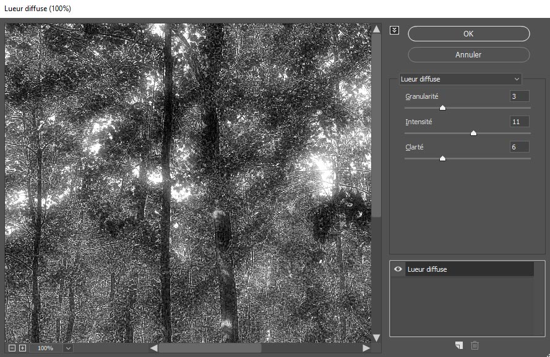Open the zoom percentage dropdown arrow
This screenshot has height=357, width=550.
pyautogui.click(x=67, y=348)
